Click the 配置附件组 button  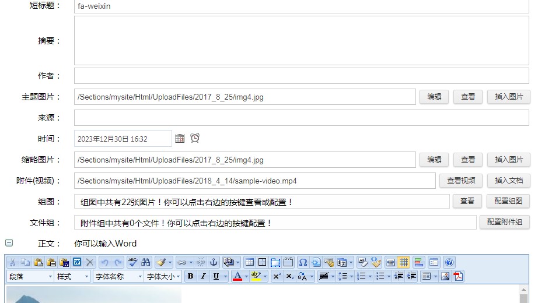[504, 222]
